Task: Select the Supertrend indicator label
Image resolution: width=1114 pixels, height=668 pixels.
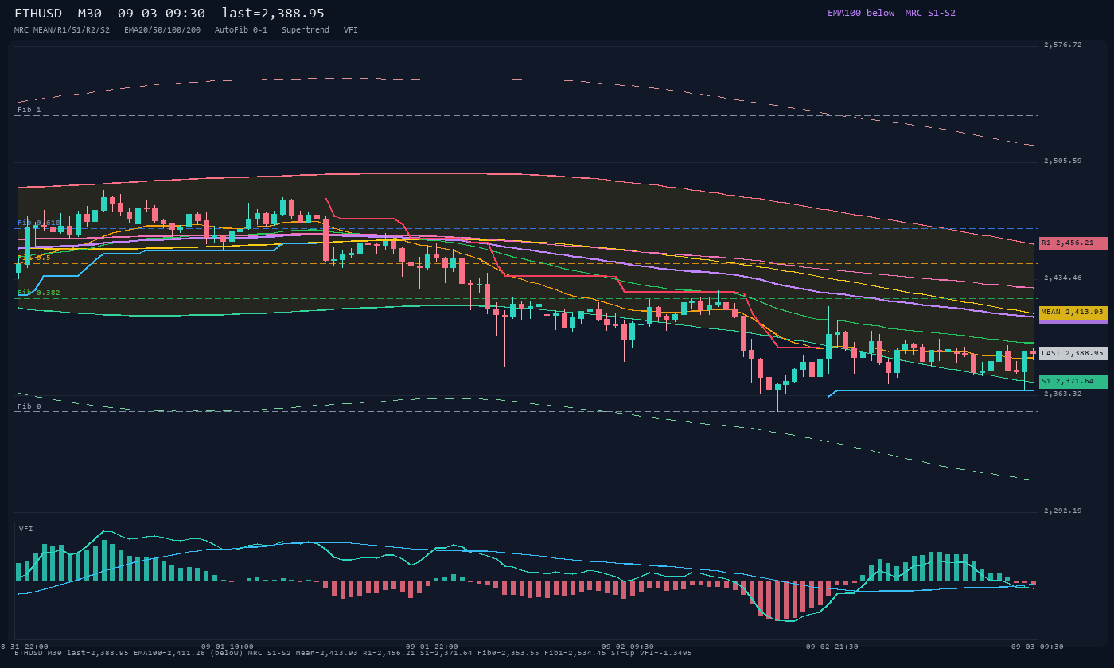Action: pos(306,30)
